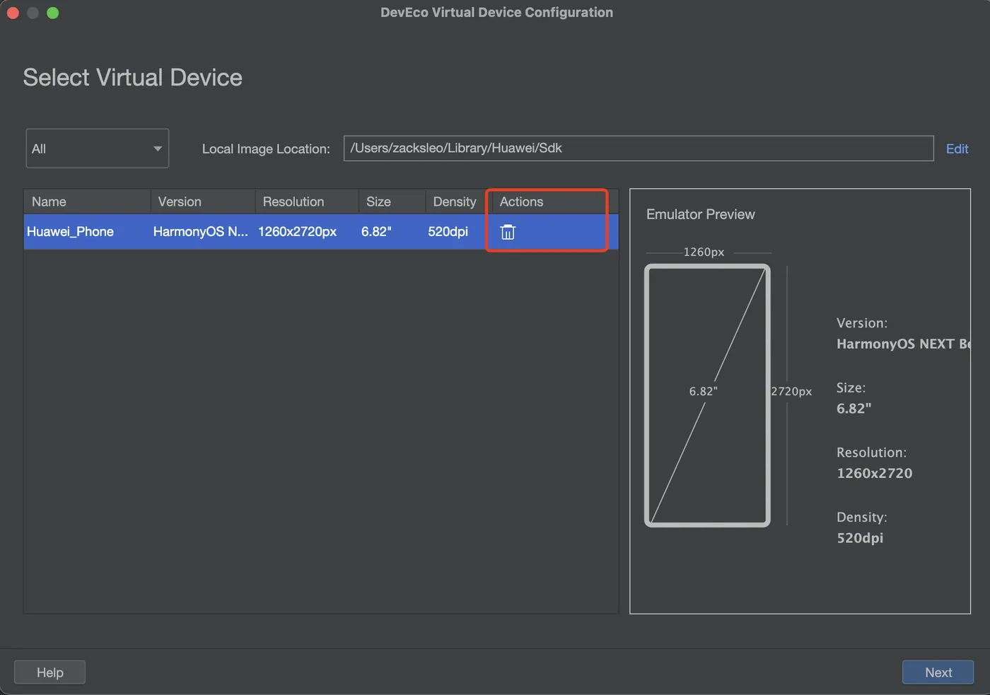Click the HarmonyOS version cell
Viewport: 990px width, 695px height.
200,232
